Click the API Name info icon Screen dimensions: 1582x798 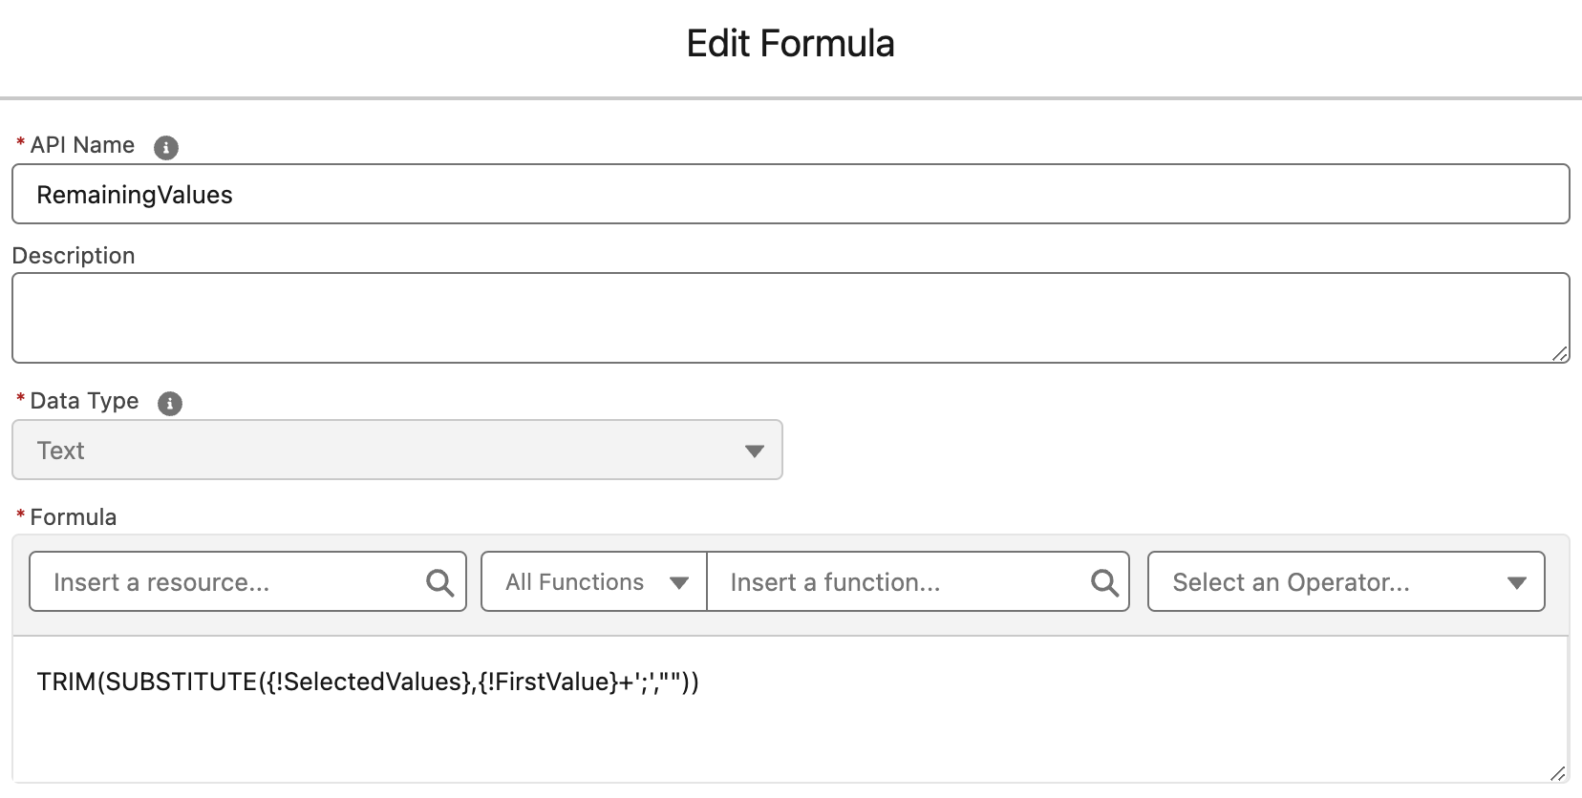coord(164,145)
